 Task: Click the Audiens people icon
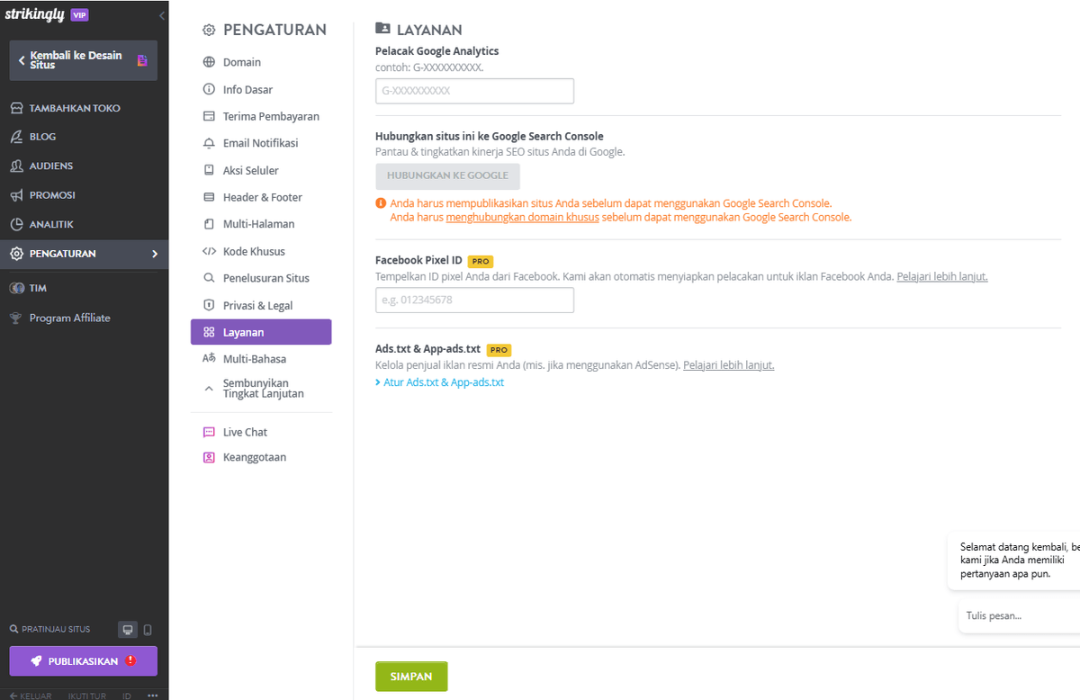tap(16, 166)
